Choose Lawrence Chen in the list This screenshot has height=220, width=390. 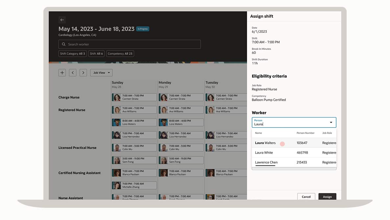click(x=266, y=162)
